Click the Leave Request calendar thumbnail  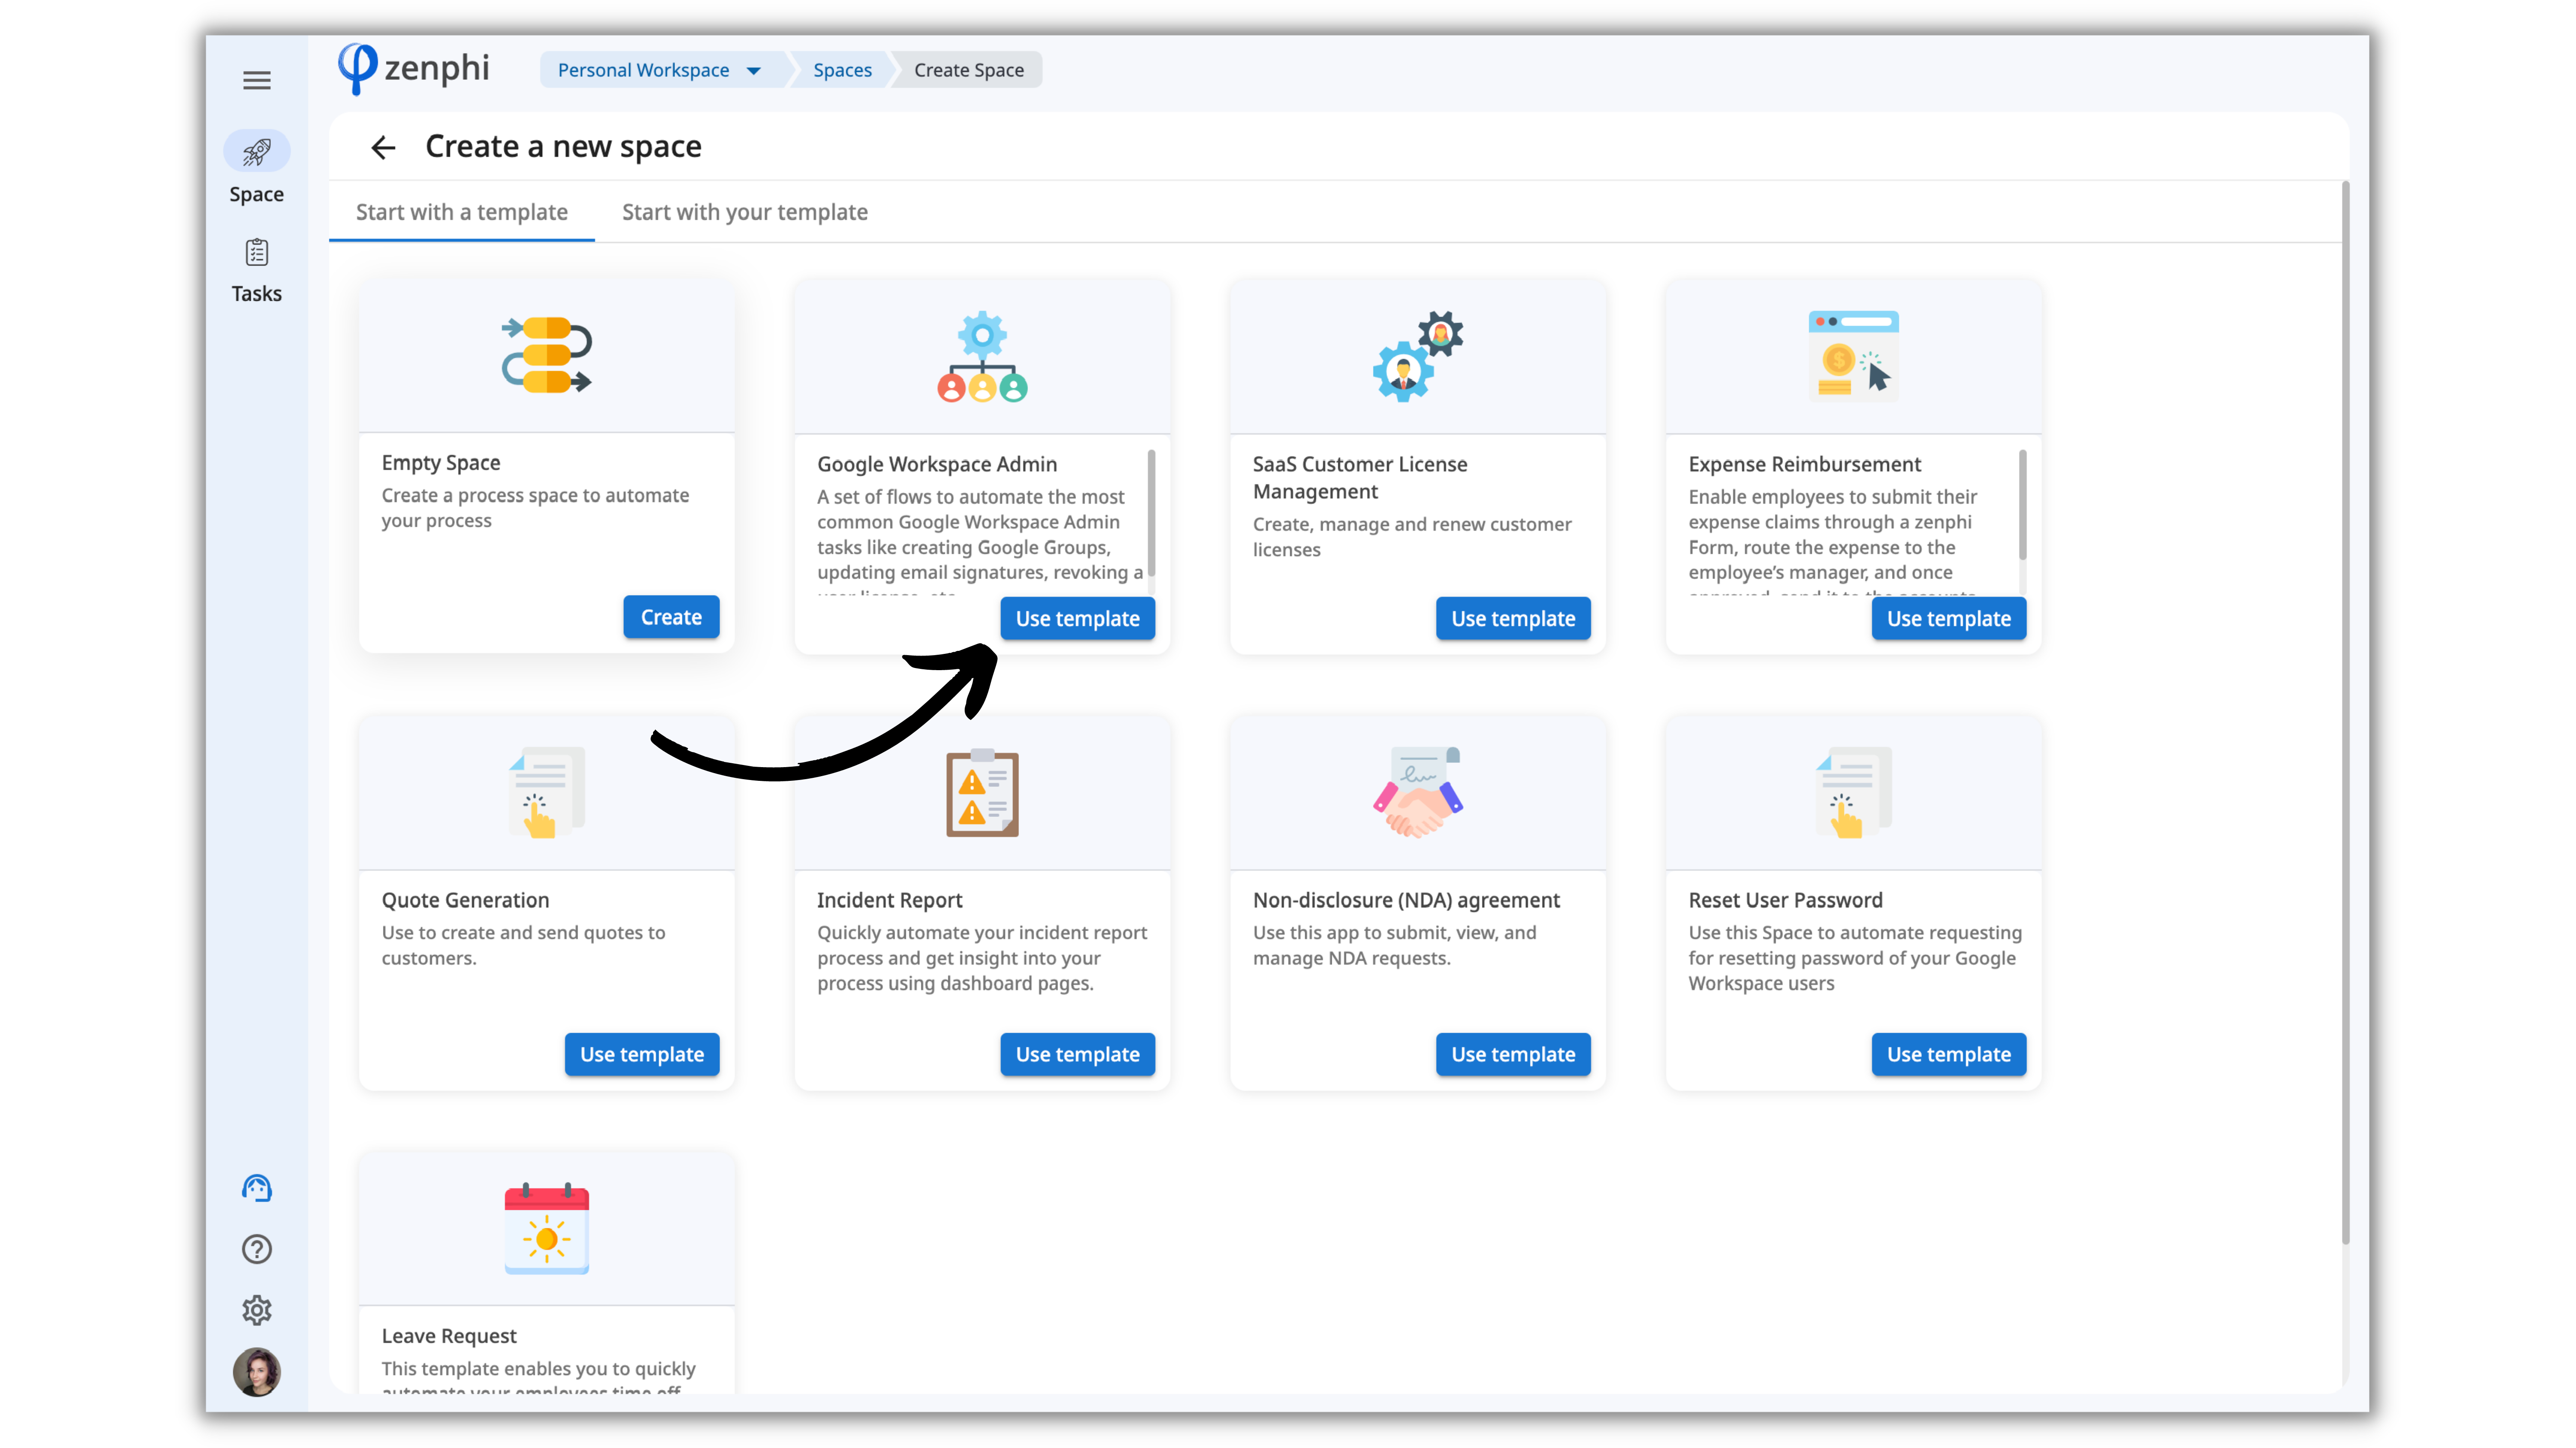[546, 1229]
